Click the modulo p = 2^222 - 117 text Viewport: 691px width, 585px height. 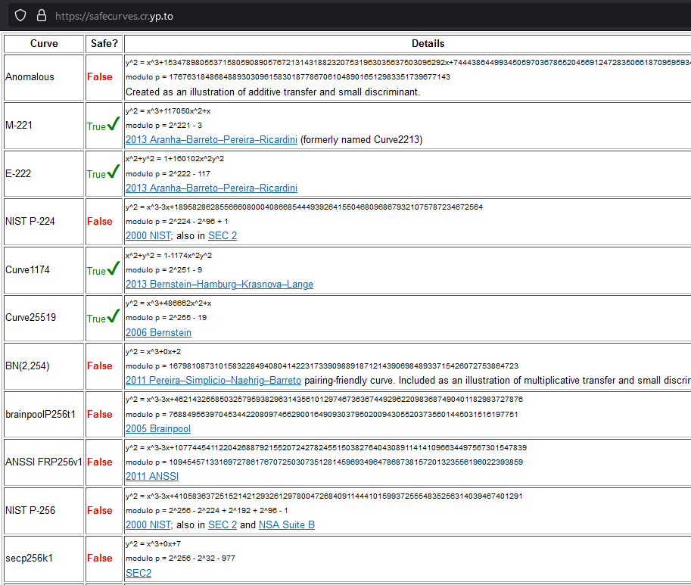click(168, 174)
